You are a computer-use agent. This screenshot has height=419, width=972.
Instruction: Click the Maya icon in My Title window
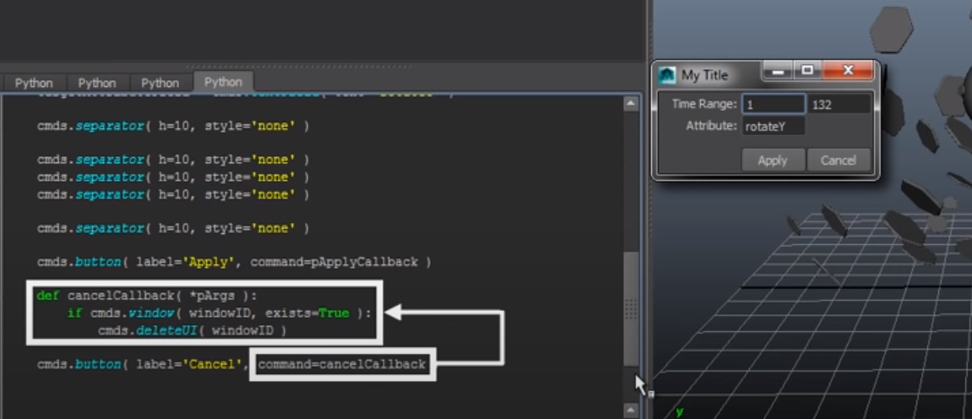[x=667, y=76]
